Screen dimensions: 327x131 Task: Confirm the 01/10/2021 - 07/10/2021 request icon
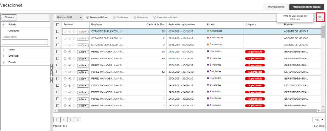point(65,52)
